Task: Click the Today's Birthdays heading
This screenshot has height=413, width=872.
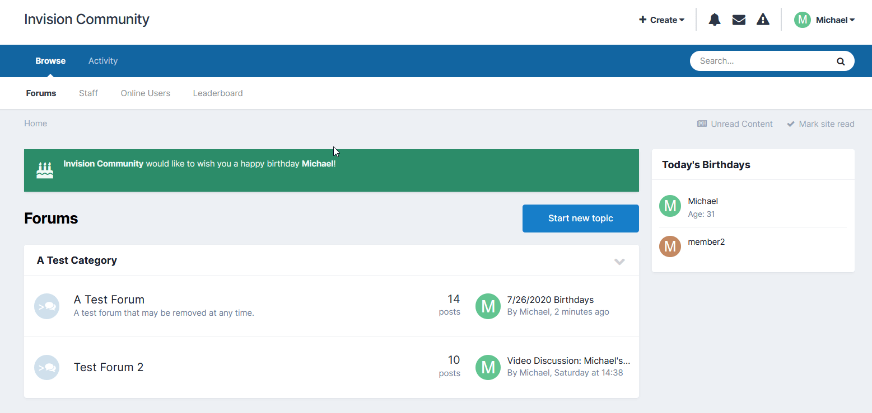Action: [706, 165]
